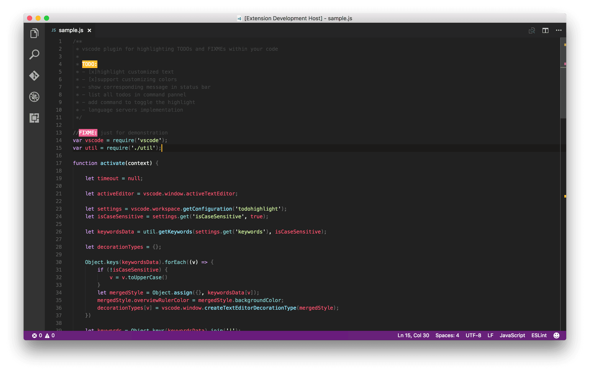Change end of line sequence LF
Image resolution: width=590 pixels, height=374 pixels.
pos(490,335)
